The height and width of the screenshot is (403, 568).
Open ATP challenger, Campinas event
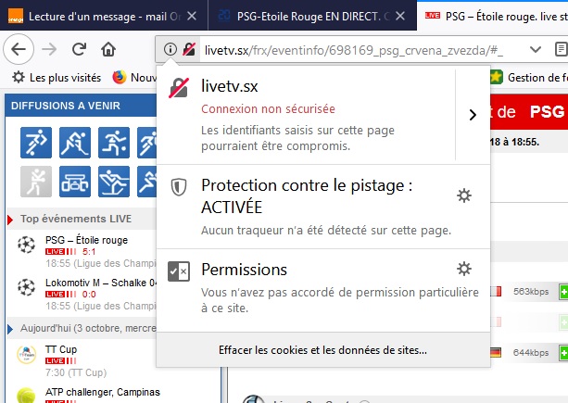(103, 392)
